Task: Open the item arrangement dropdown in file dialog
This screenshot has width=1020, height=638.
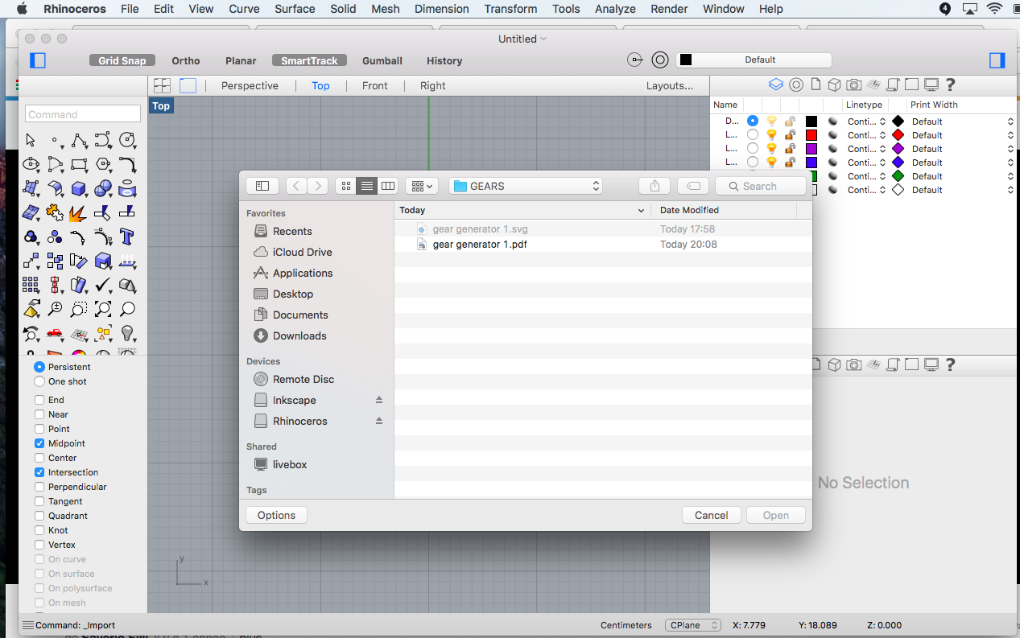Action: (x=422, y=186)
